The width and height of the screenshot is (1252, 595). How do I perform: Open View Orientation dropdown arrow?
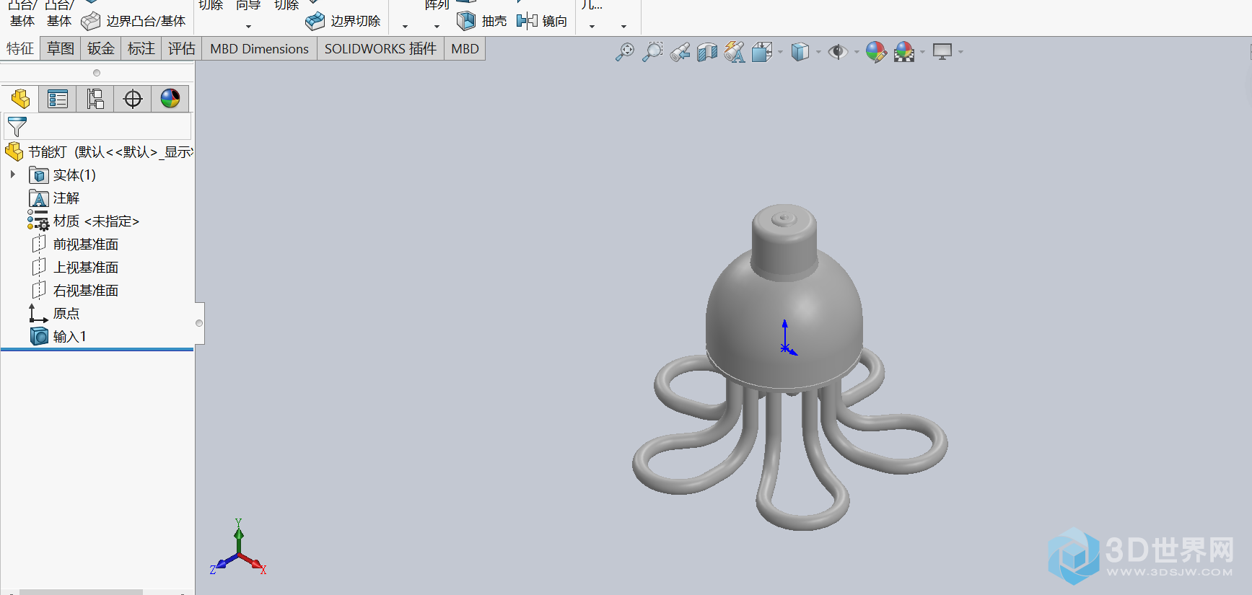tap(780, 52)
